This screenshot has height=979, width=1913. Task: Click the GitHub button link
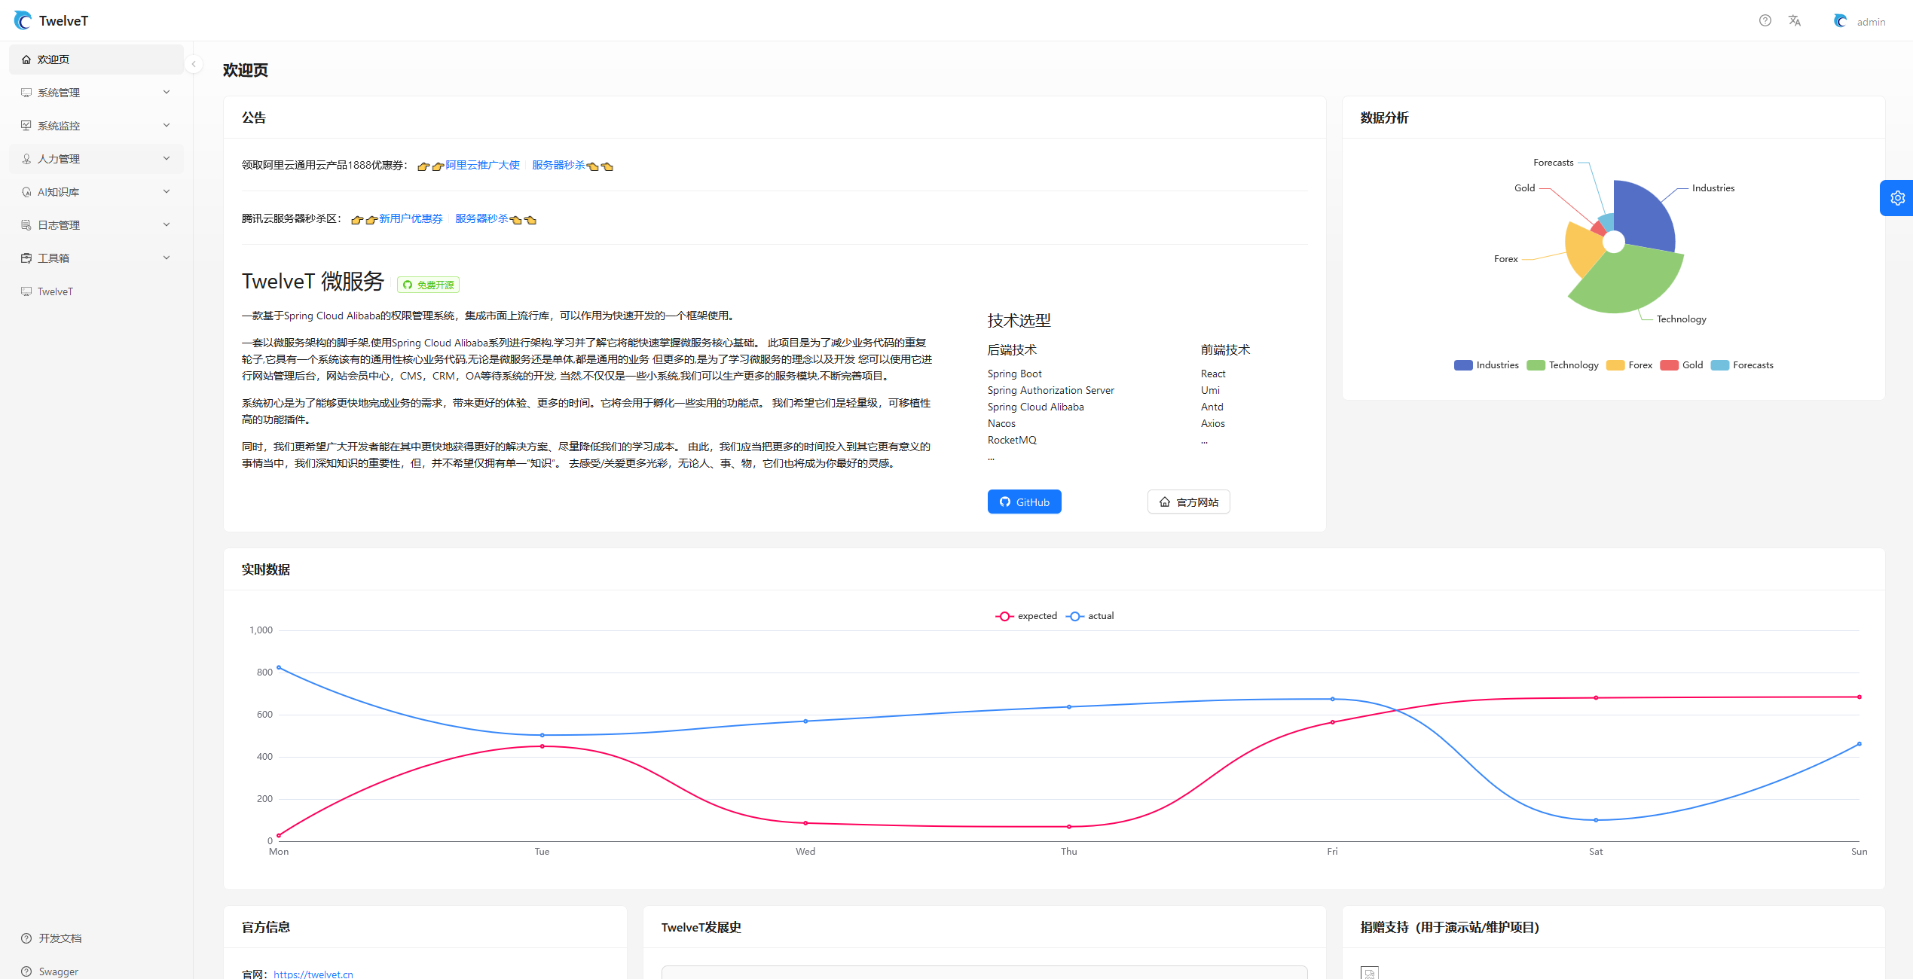point(1022,501)
